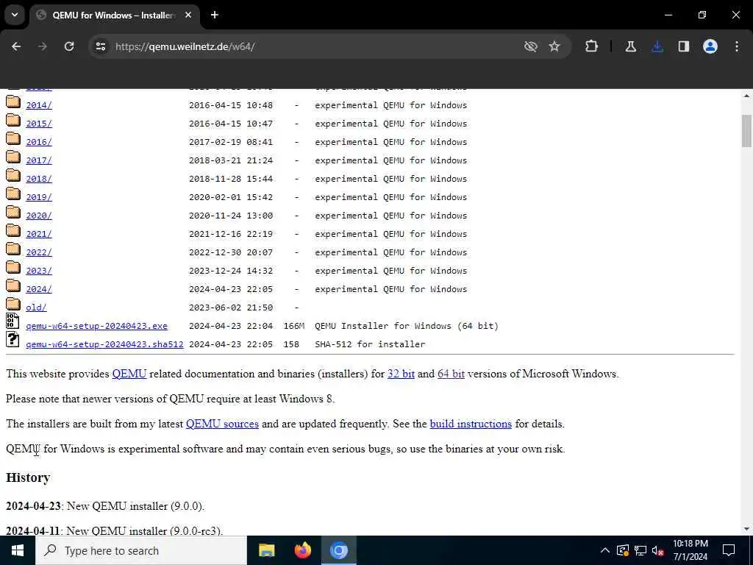Open the 2024/ directory link
Image resolution: width=753 pixels, height=565 pixels.
click(x=39, y=289)
